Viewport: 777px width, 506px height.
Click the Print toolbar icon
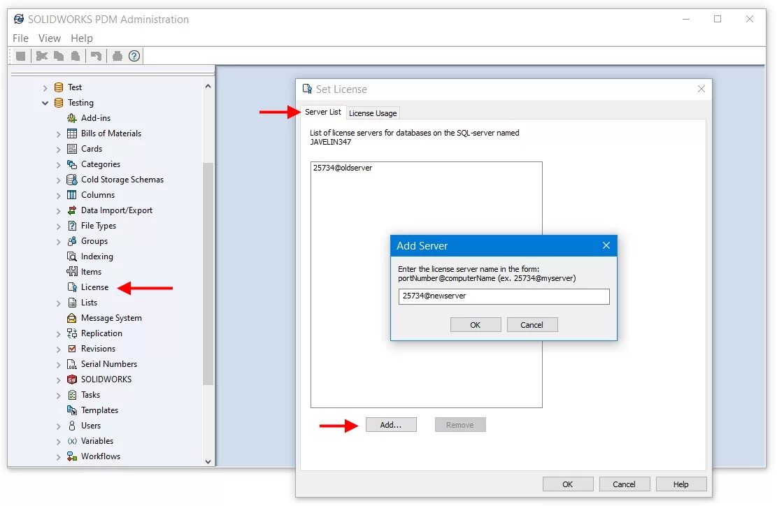117,56
